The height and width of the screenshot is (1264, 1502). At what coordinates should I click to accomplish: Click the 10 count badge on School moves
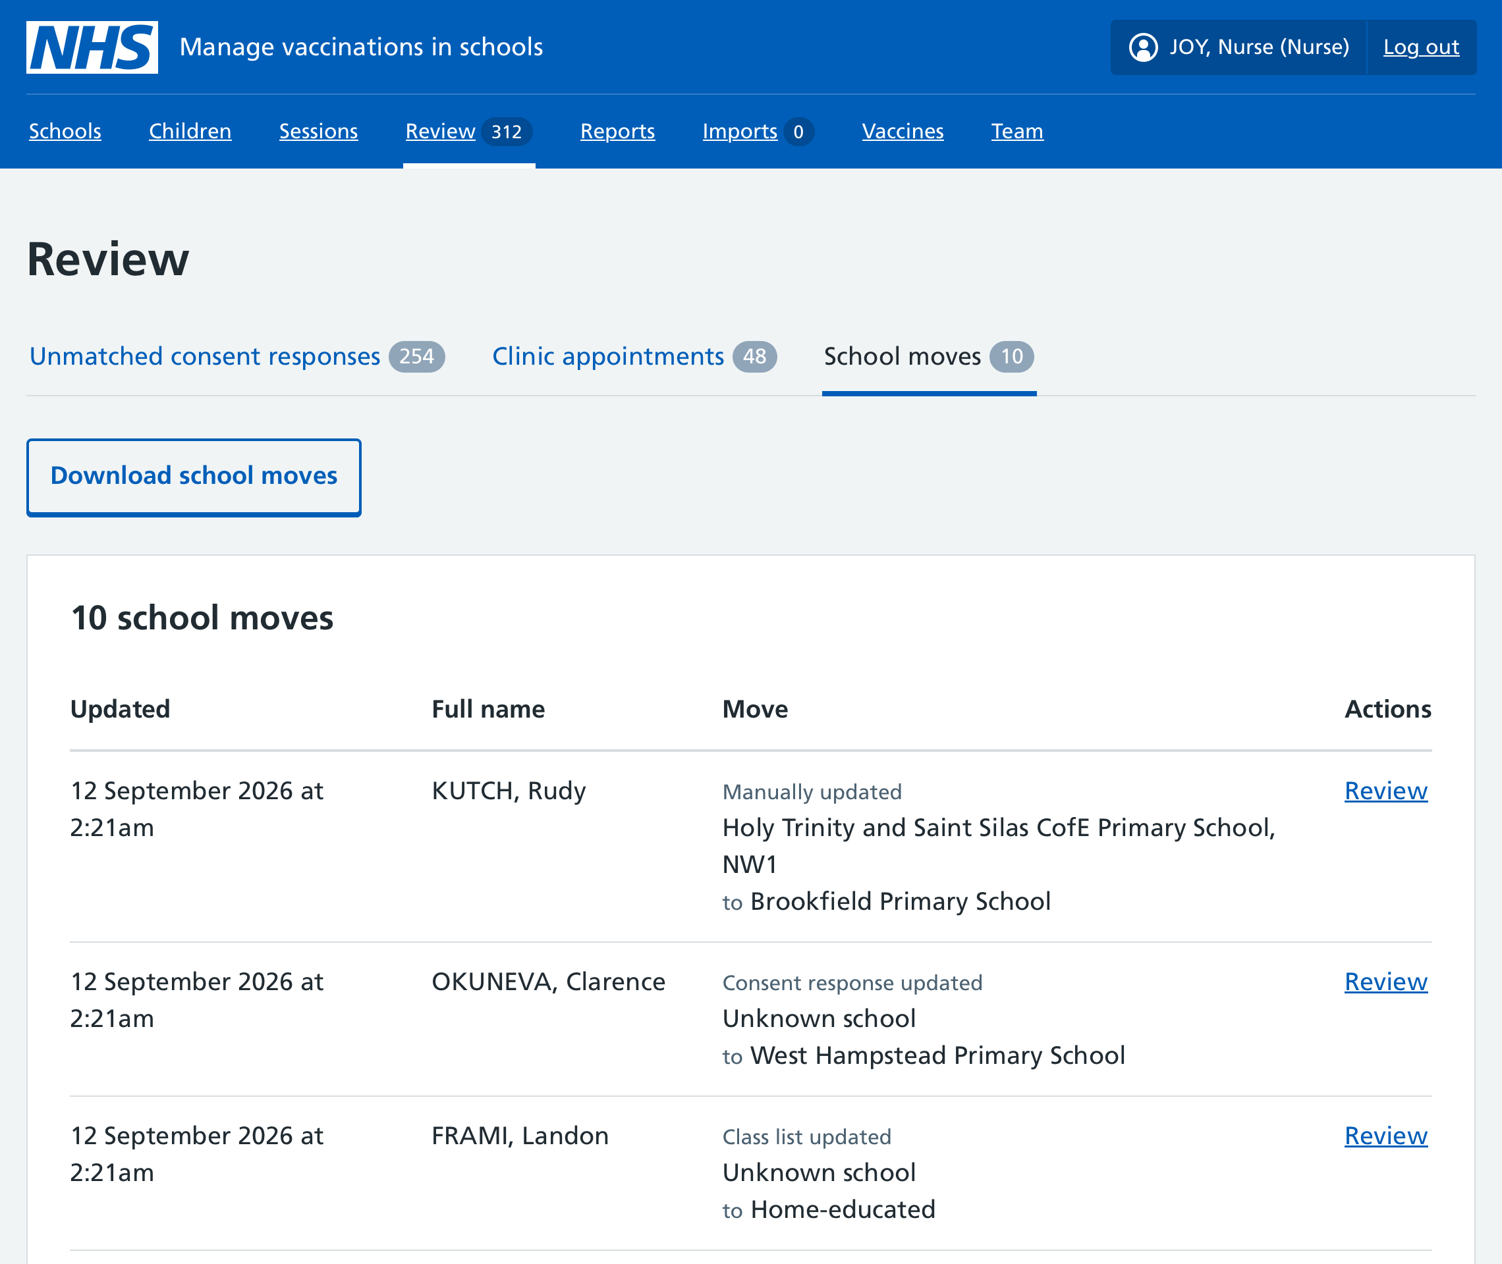click(x=1012, y=356)
